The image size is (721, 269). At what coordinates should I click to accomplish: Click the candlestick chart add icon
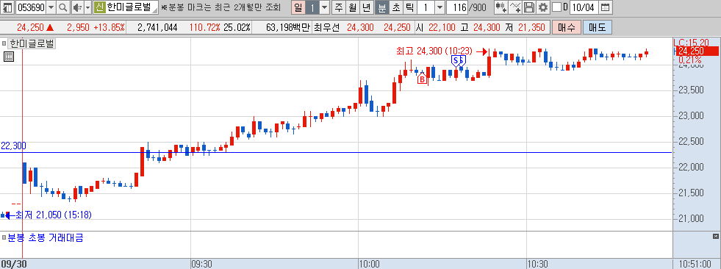(x=502, y=7)
